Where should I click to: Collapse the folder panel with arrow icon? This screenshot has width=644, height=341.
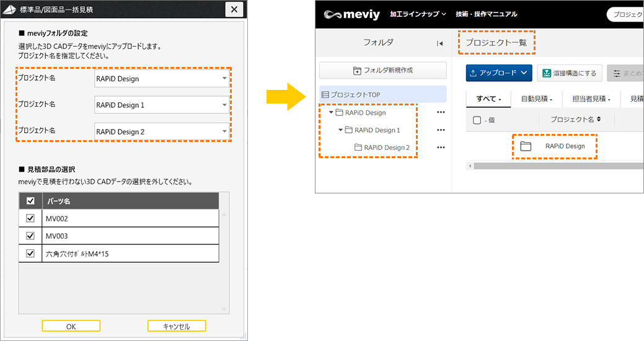coord(440,43)
